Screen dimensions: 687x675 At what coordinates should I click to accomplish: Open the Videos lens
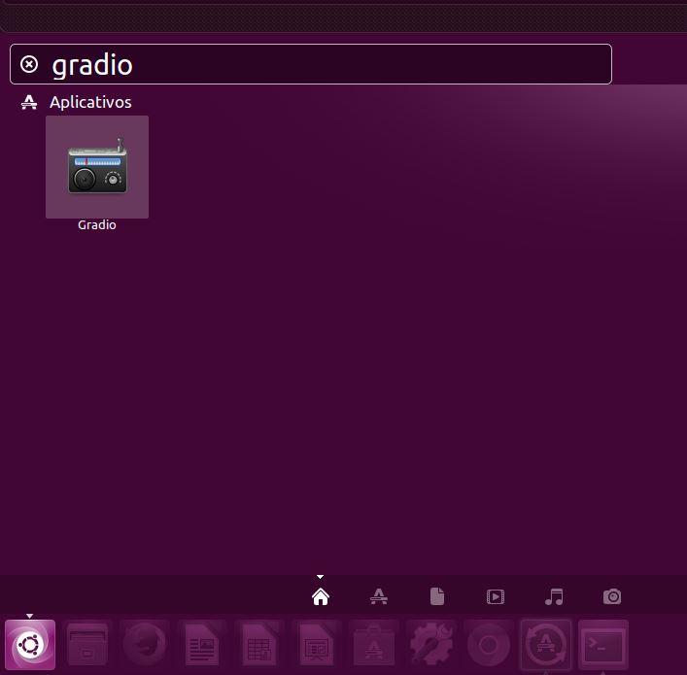click(x=496, y=596)
